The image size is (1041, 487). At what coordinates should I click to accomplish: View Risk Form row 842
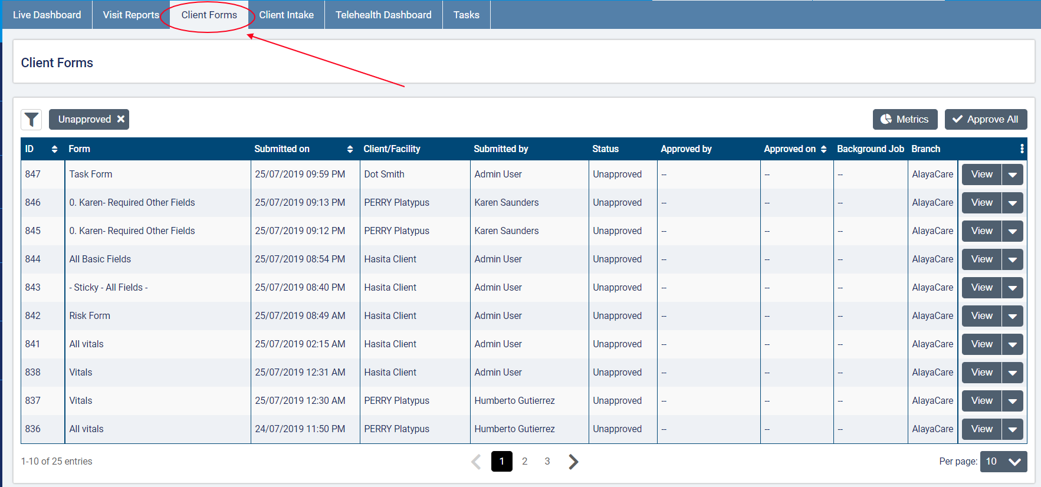pos(981,316)
